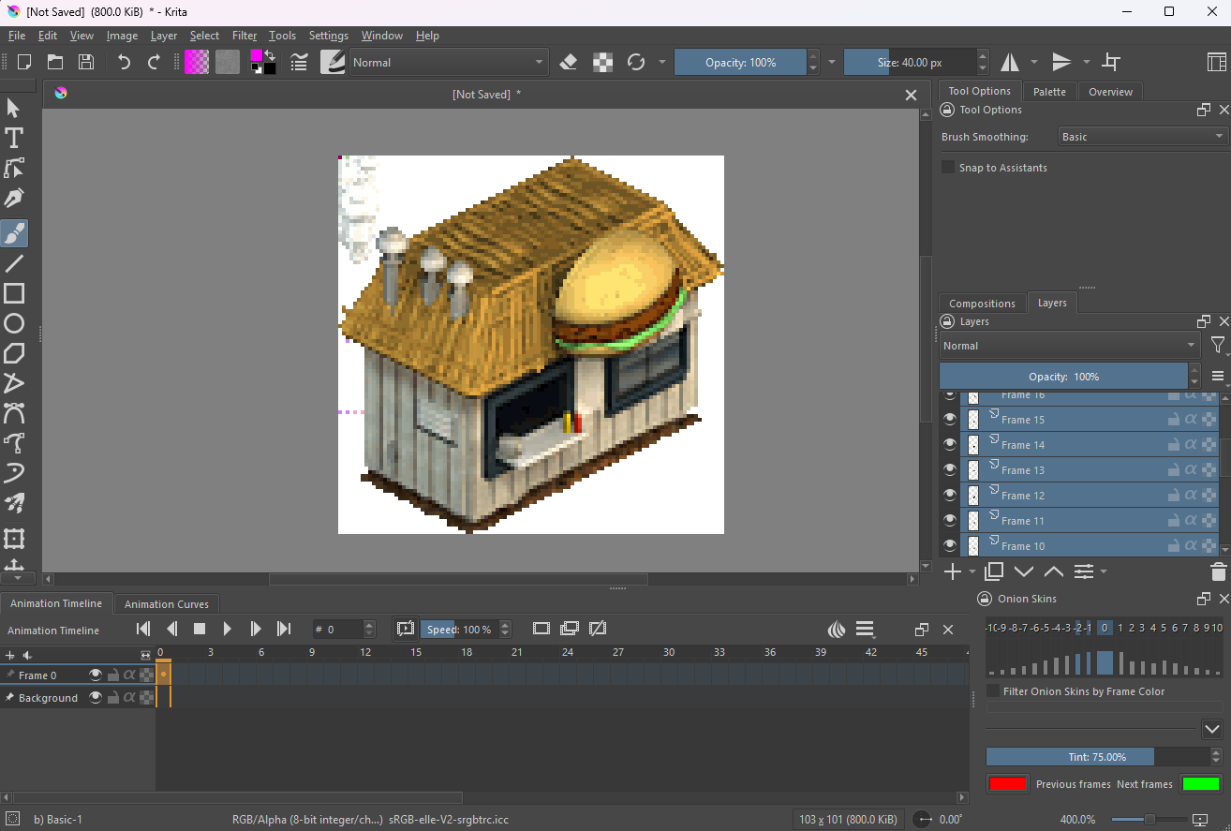Select the Edit Shapes tool
This screenshot has width=1231, height=831.
click(x=14, y=169)
